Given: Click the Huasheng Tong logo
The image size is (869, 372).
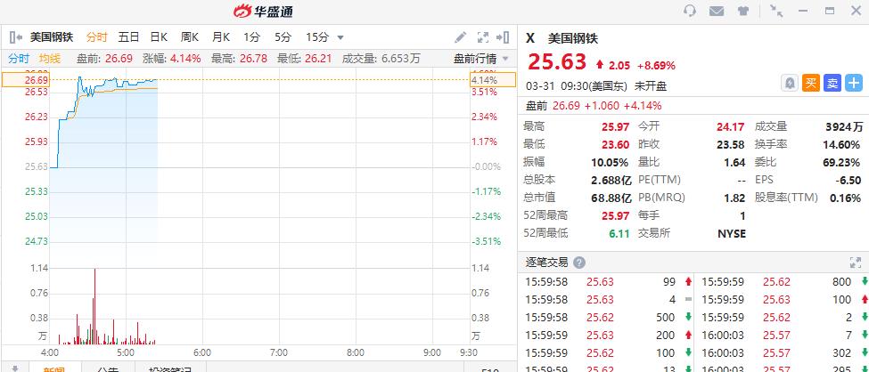Looking at the screenshot, I should (263, 11).
